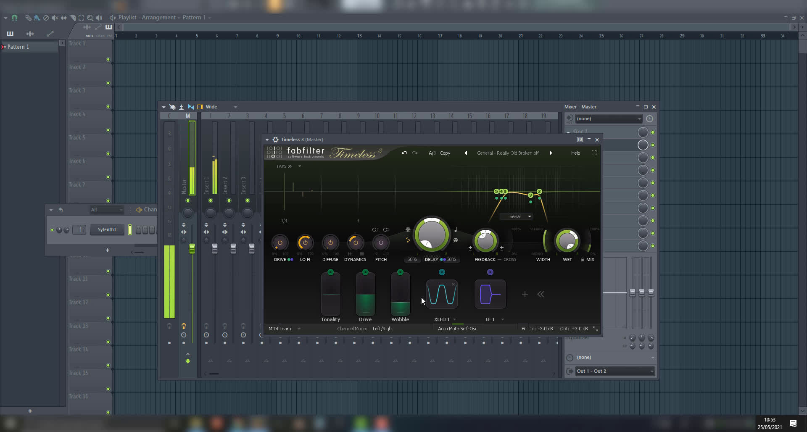Toggle the Insert 1 mixer track enable light
The height and width of the screenshot is (432, 807).
(211, 200)
